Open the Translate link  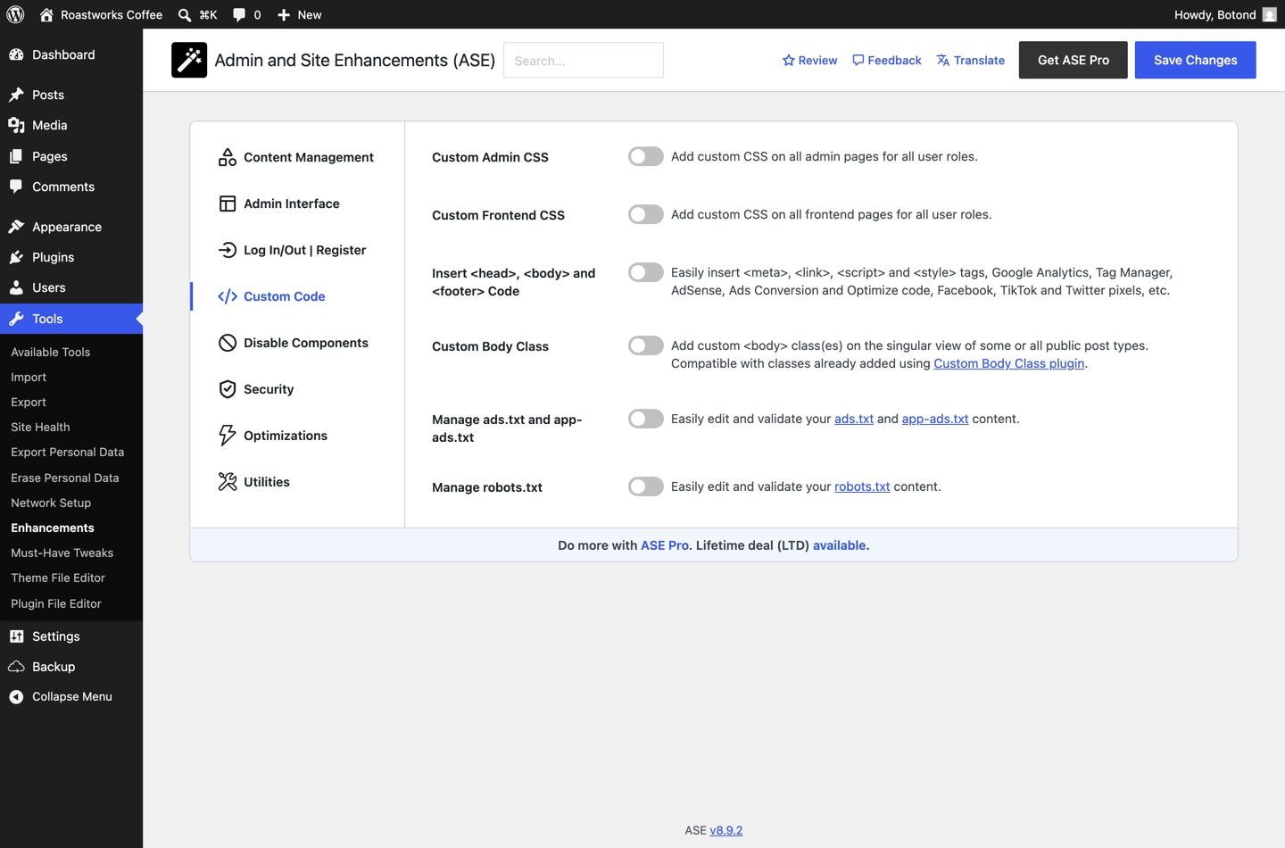(970, 61)
